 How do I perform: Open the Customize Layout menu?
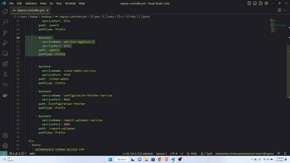tap(266, 3)
